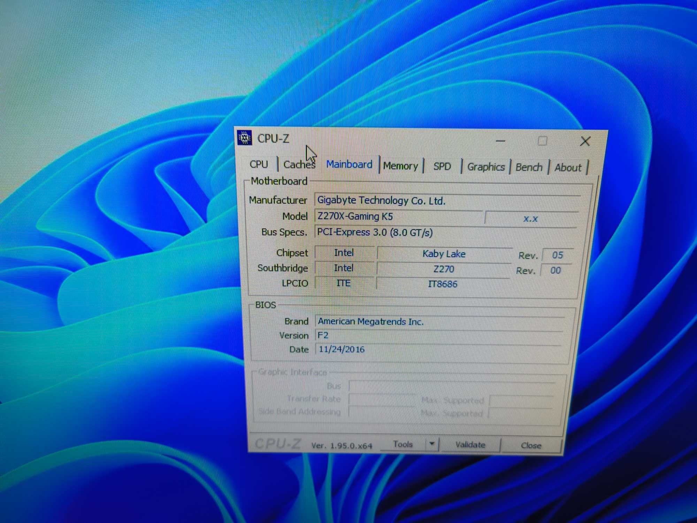Click southbridge Rev. value 00
The width and height of the screenshot is (697, 523).
pos(556,271)
